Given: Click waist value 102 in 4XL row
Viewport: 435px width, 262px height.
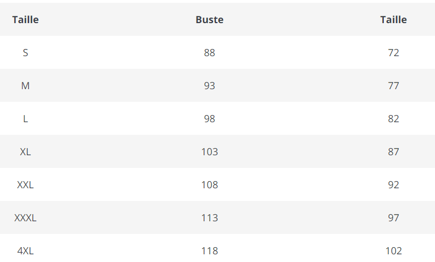Looking at the screenshot, I should coord(393,251).
